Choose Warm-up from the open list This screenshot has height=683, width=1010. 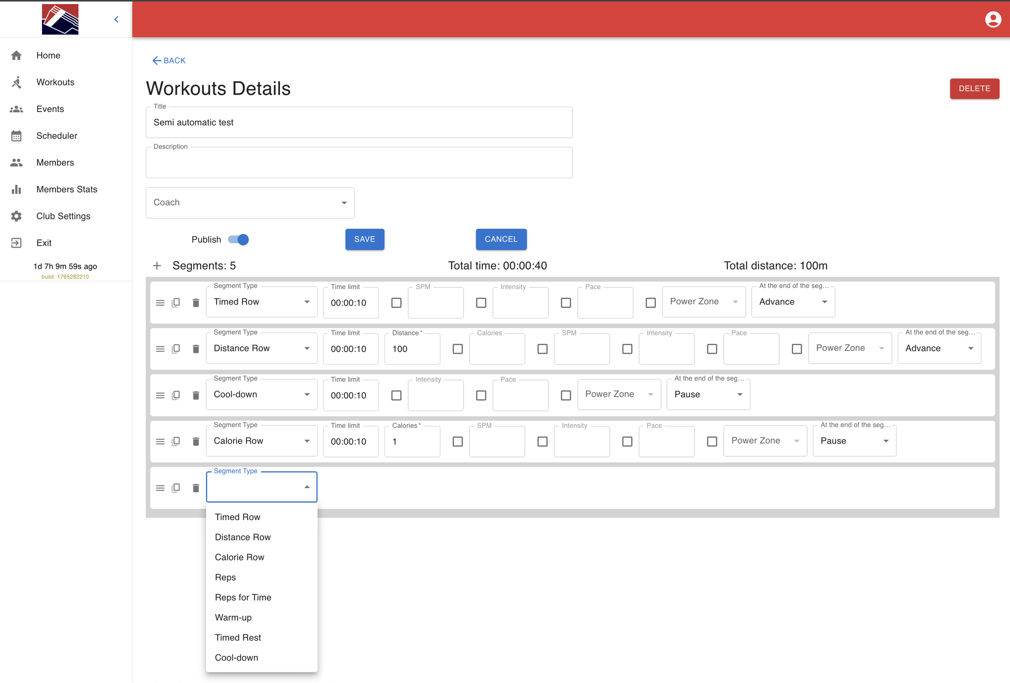pyautogui.click(x=262, y=618)
